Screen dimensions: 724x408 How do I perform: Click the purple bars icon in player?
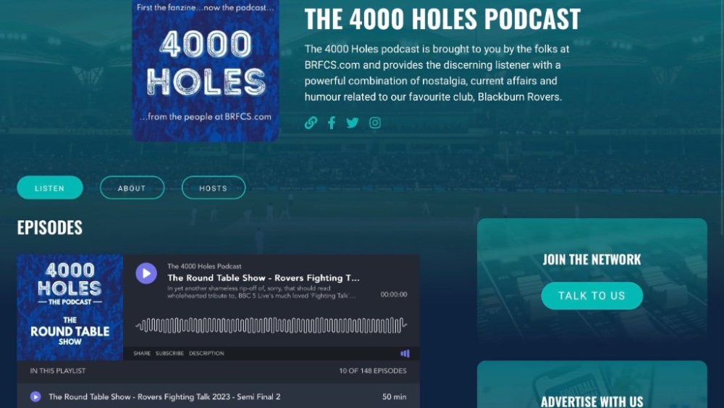[x=405, y=354]
